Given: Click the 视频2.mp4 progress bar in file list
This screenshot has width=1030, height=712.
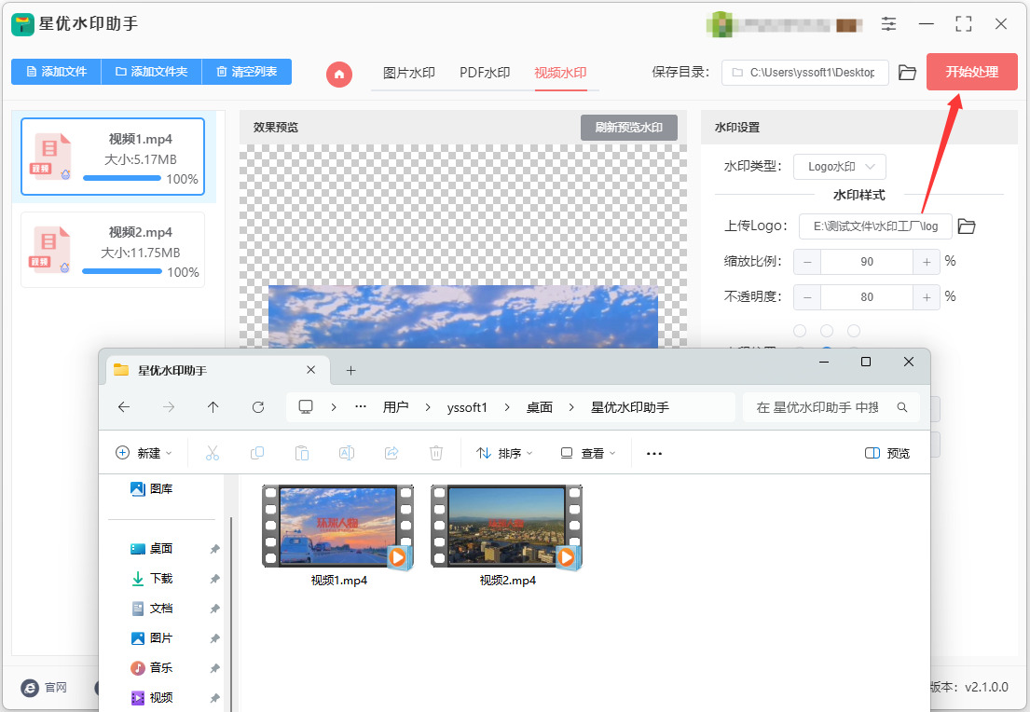Looking at the screenshot, I should 122,271.
